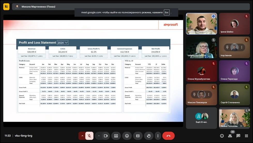Open the chat panel

pyautogui.click(x=238, y=136)
